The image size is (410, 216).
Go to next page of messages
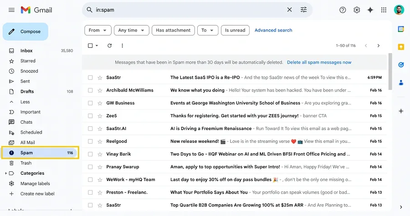pos(379,45)
